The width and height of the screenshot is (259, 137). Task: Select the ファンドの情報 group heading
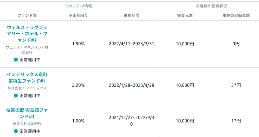78,6
